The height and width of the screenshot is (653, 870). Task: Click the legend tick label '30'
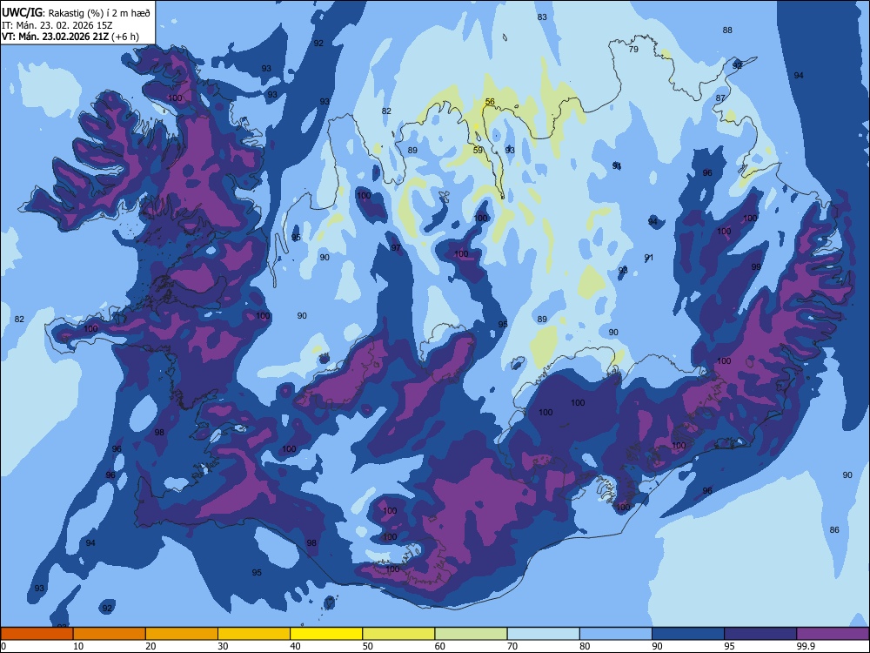223,646
